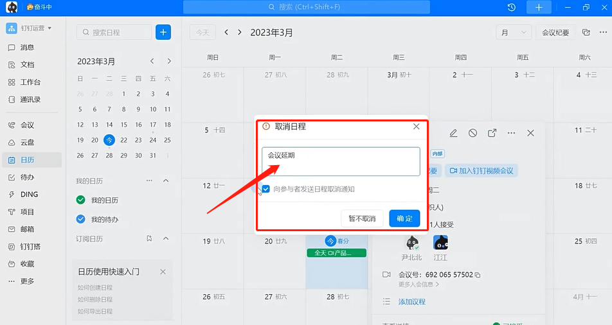Open the green 全天 产品 event
This screenshot has width=612, height=325.
point(337,253)
